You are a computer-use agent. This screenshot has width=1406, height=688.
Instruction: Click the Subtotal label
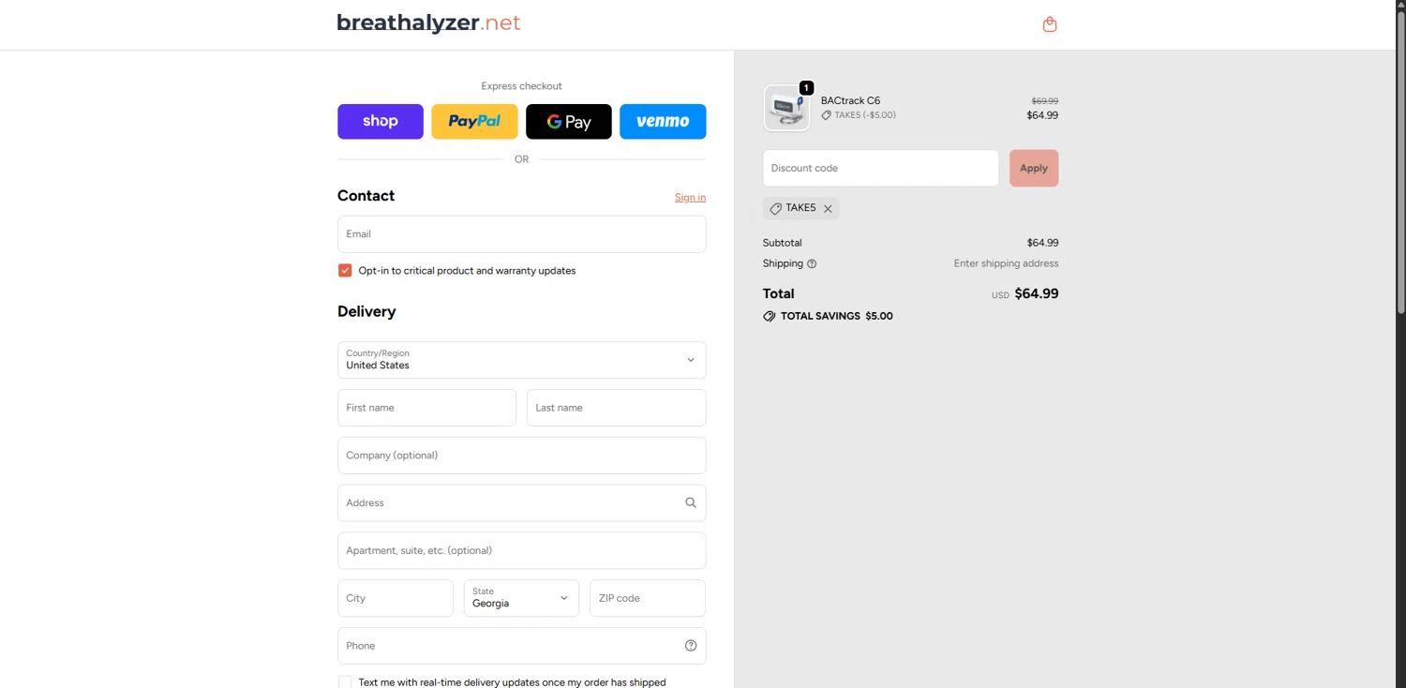(x=782, y=243)
